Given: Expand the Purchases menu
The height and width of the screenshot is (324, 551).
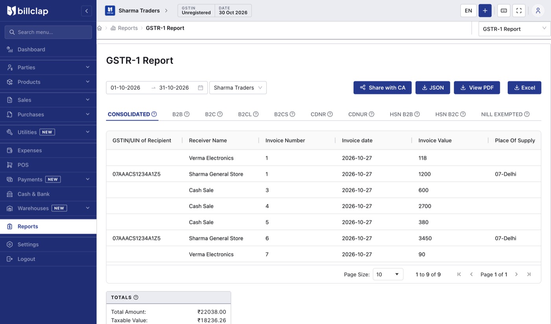Looking at the screenshot, I should pyautogui.click(x=48, y=115).
